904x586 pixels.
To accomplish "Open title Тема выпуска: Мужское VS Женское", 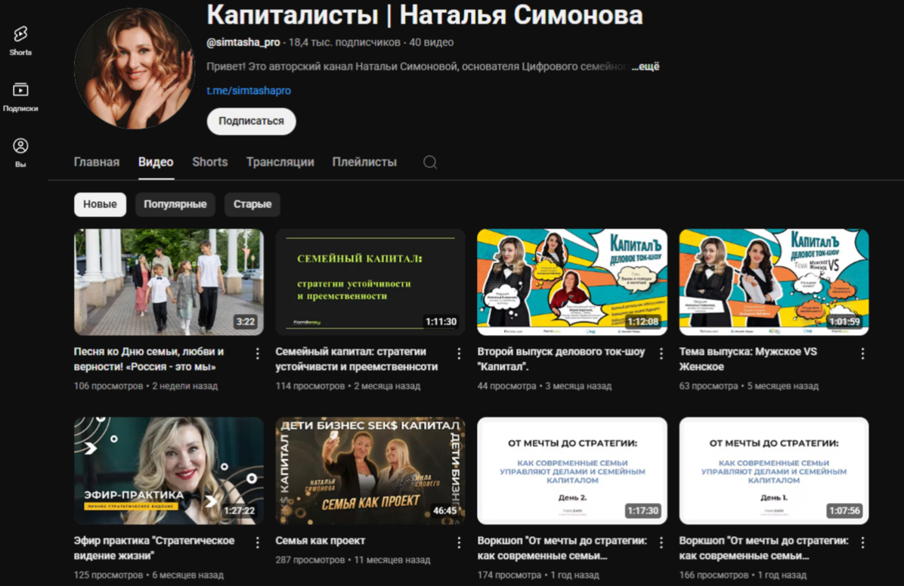I will tap(748, 358).
